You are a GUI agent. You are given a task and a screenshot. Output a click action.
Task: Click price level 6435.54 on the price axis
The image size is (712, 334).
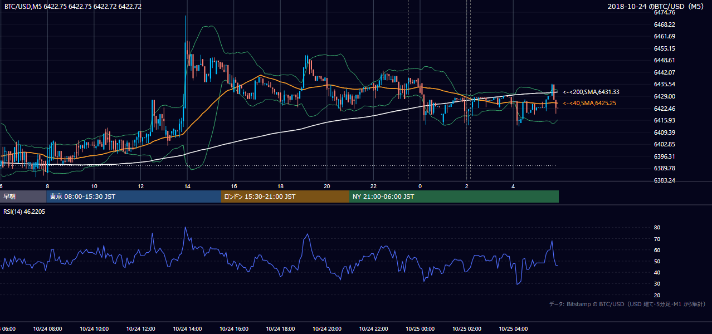click(664, 84)
